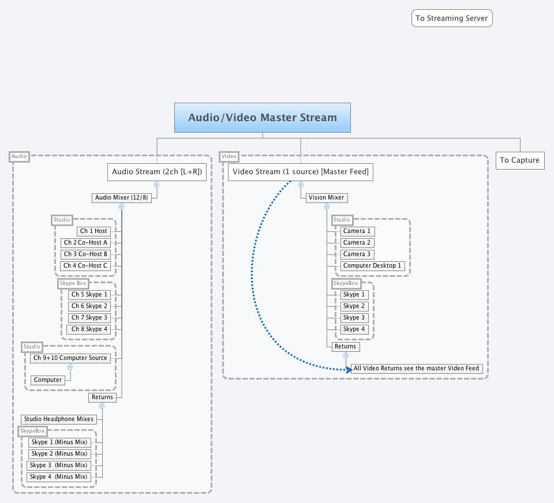Click the Computer subtopic node
Screen dimensions: 554x503
(48, 380)
